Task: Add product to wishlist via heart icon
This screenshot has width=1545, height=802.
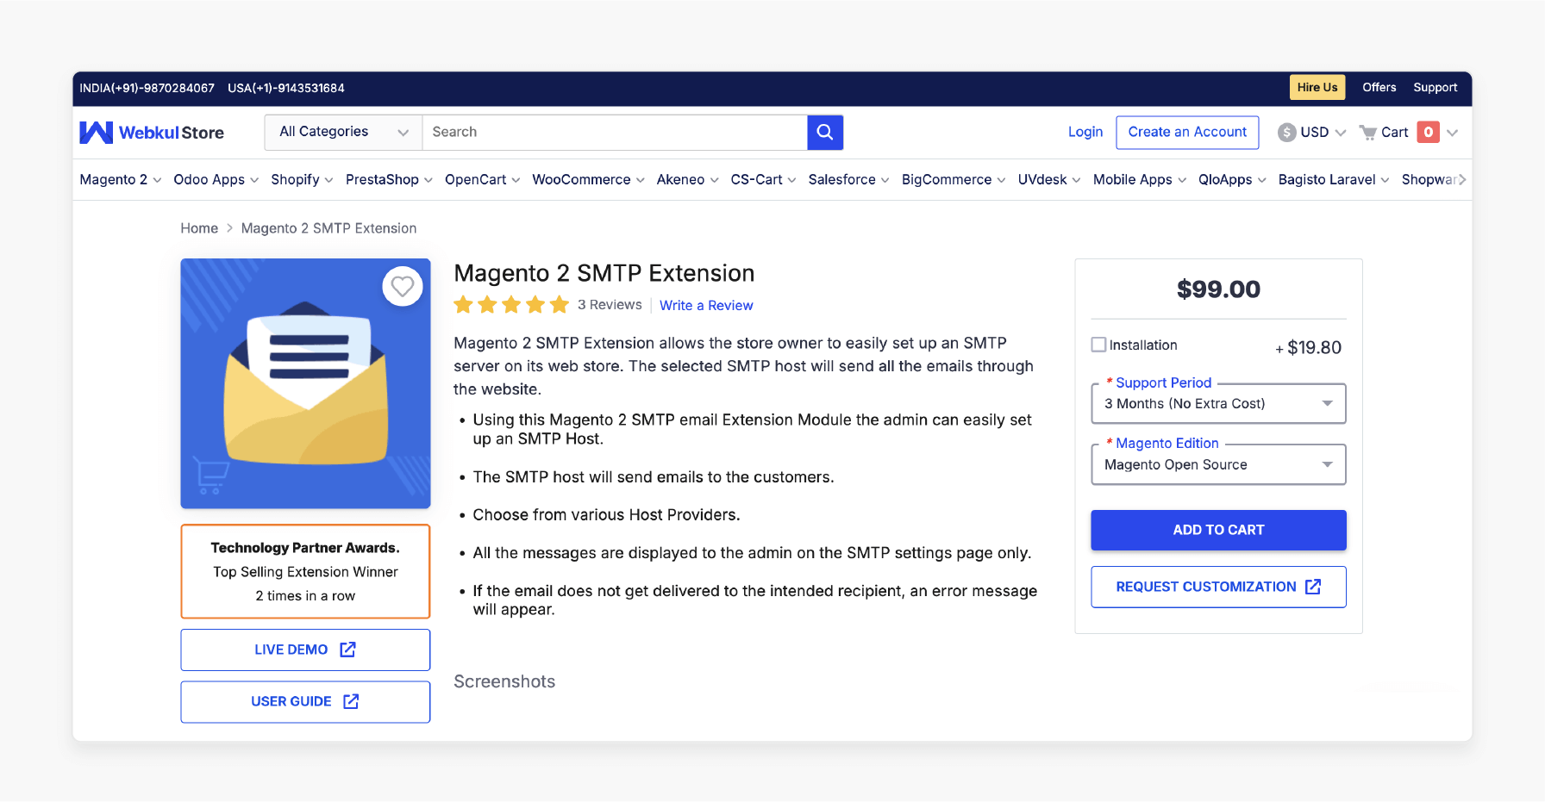Action: (x=403, y=286)
